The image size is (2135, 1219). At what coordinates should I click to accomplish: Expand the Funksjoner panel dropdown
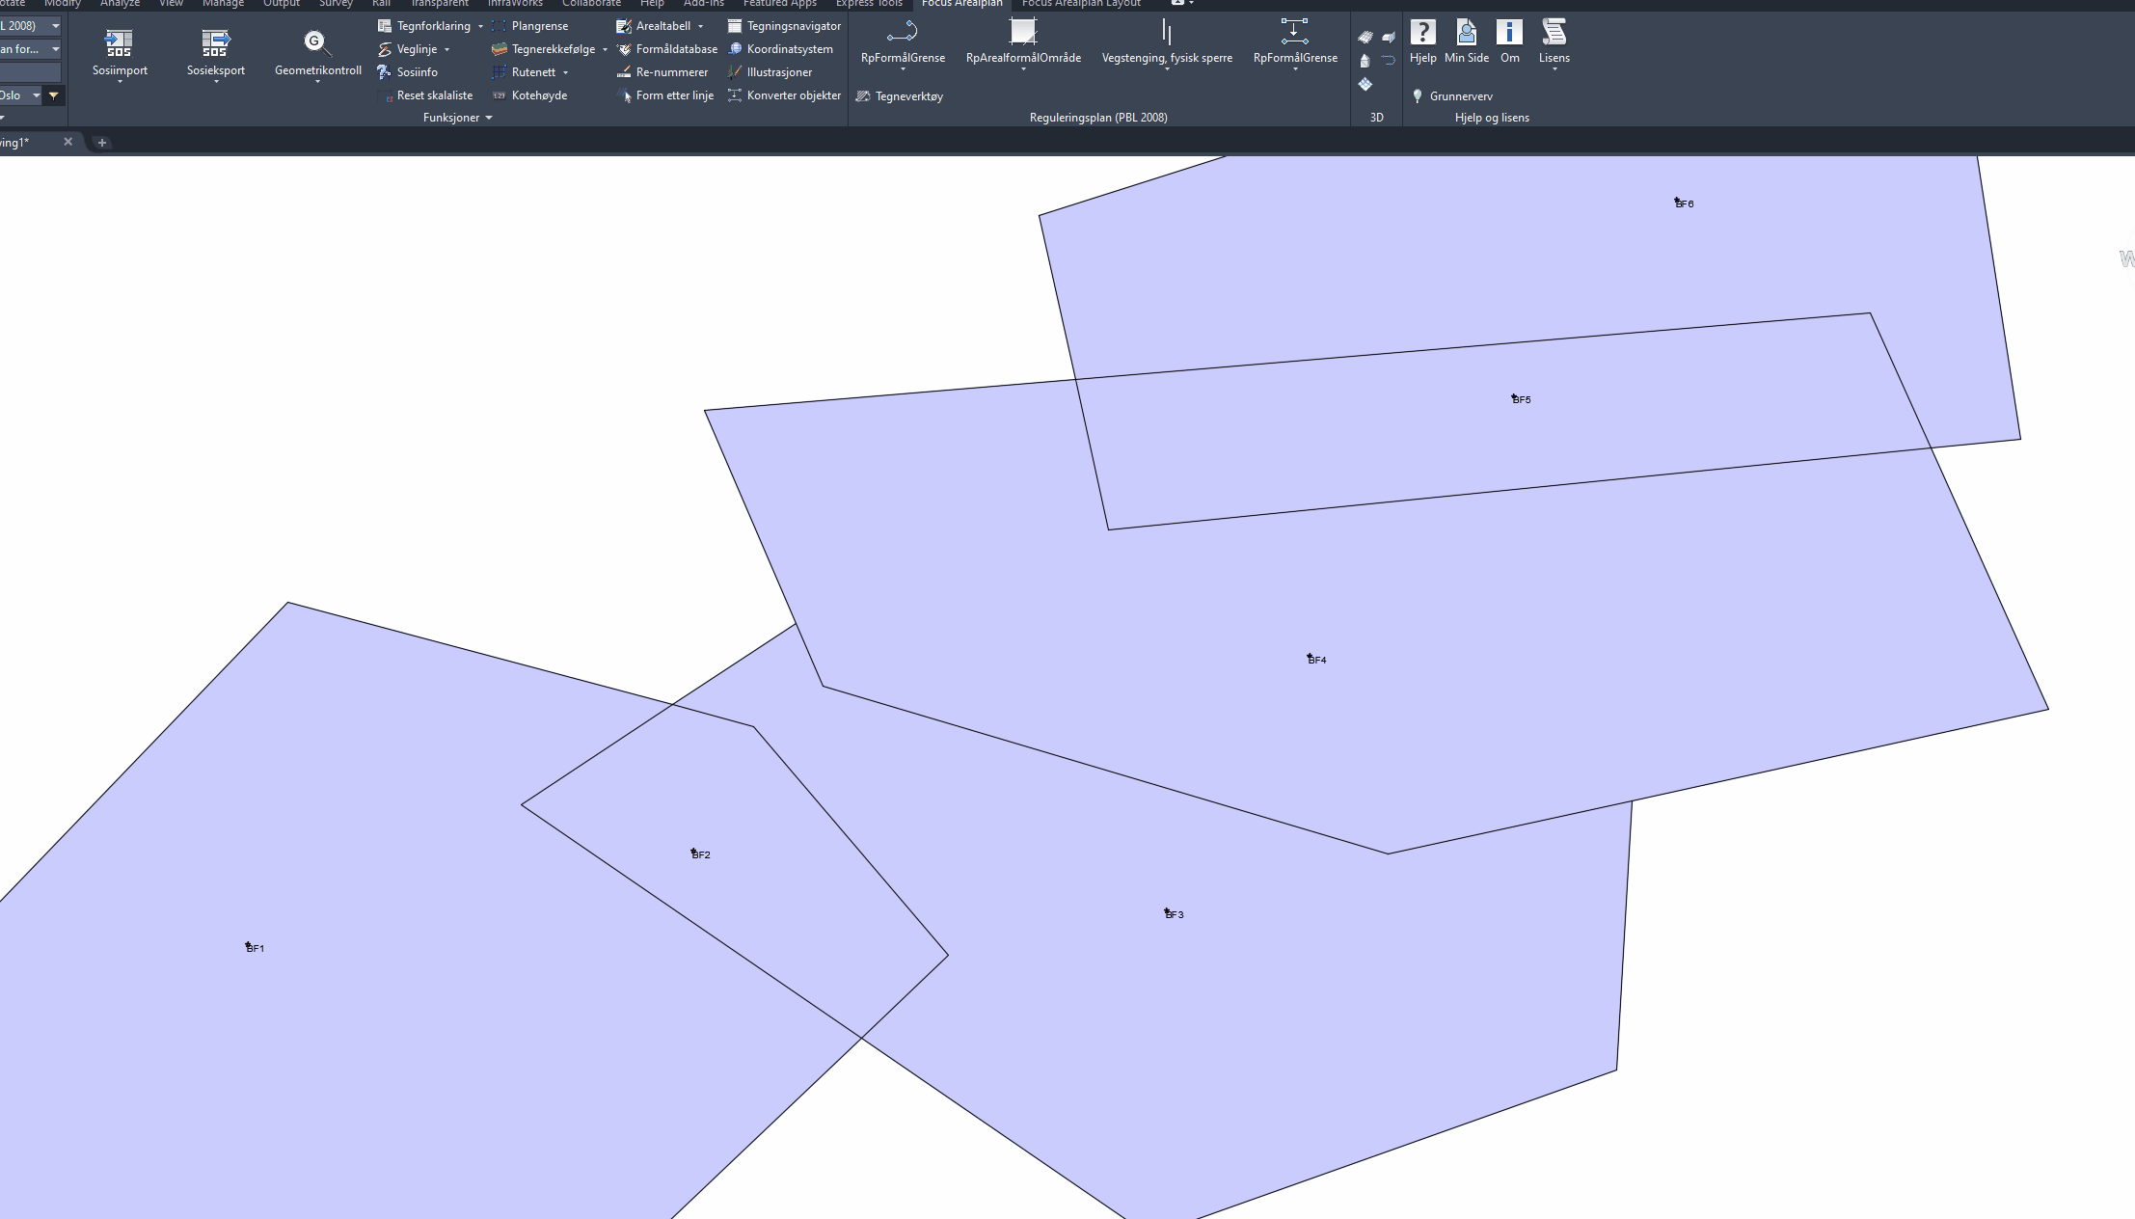(x=489, y=118)
